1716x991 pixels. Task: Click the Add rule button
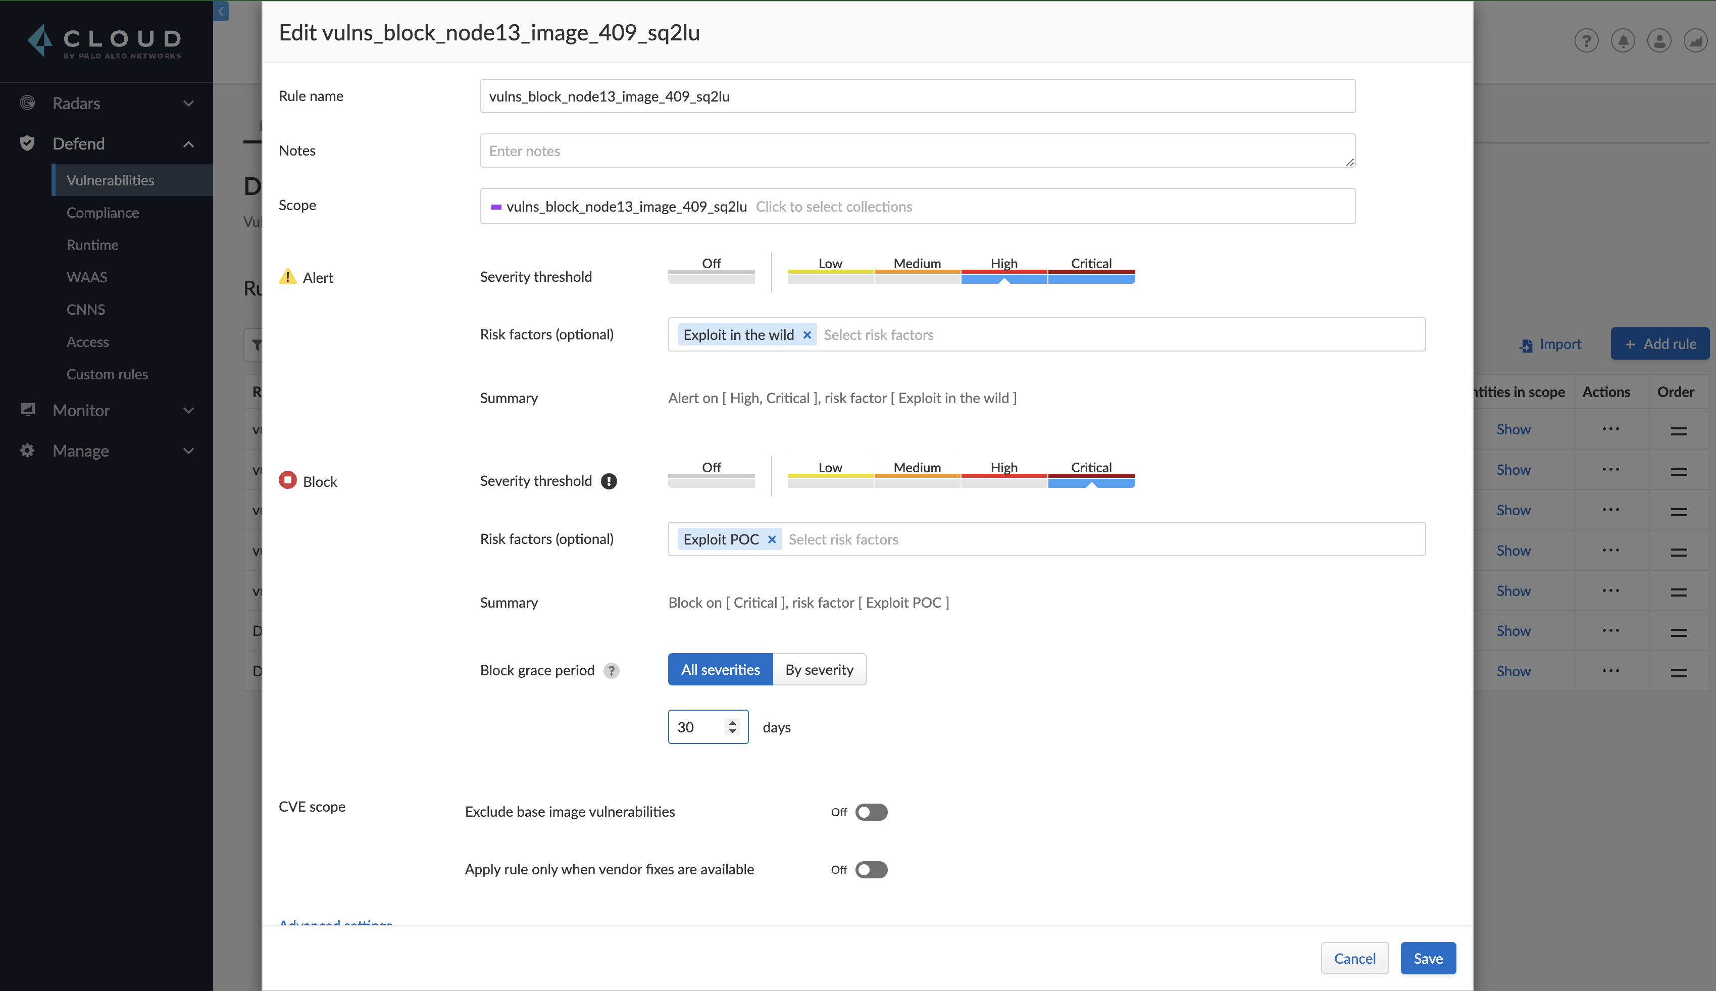tap(1659, 344)
